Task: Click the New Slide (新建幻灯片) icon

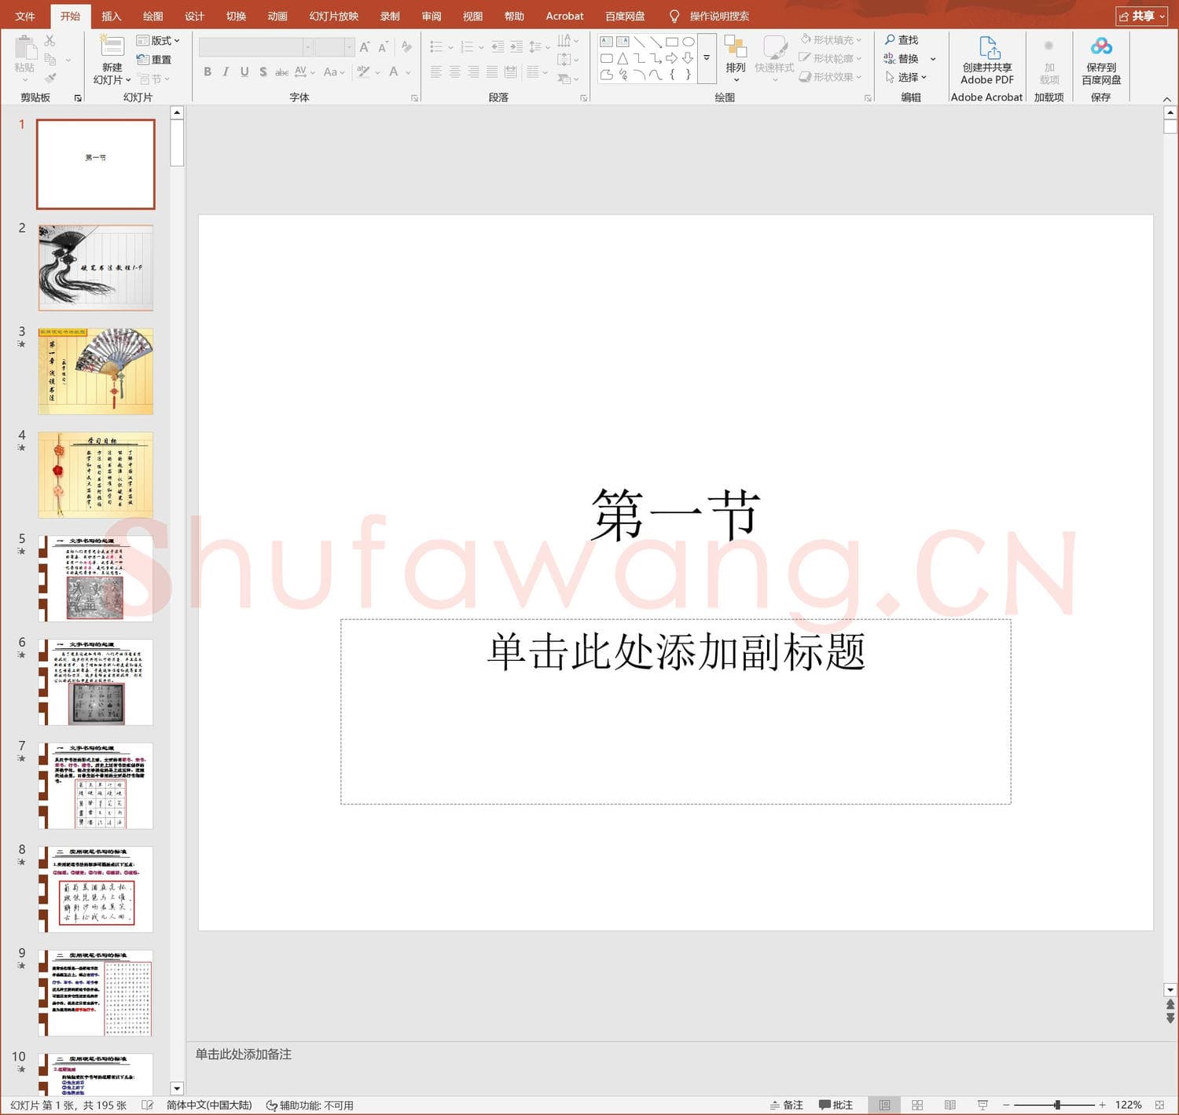Action: pos(112,46)
